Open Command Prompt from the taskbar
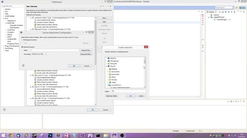The image size is (247, 138). coord(98,135)
